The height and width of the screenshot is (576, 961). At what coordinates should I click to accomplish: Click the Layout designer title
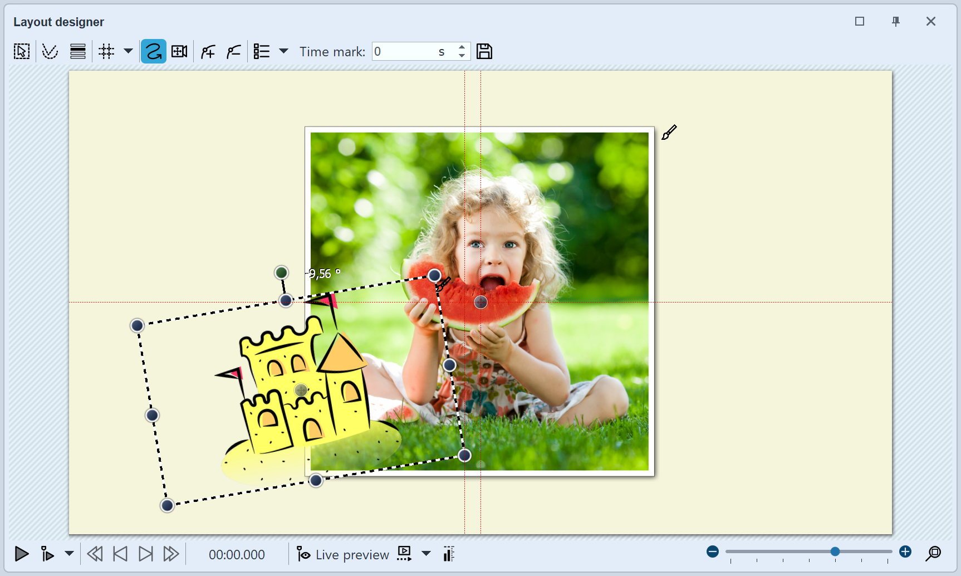click(x=58, y=22)
